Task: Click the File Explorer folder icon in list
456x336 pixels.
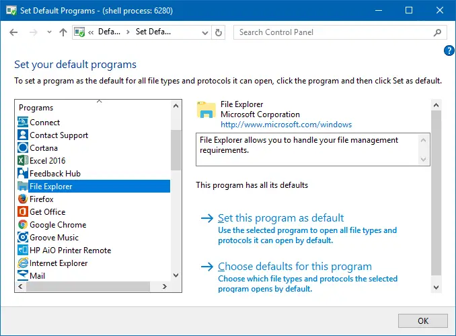Action: [23, 187]
